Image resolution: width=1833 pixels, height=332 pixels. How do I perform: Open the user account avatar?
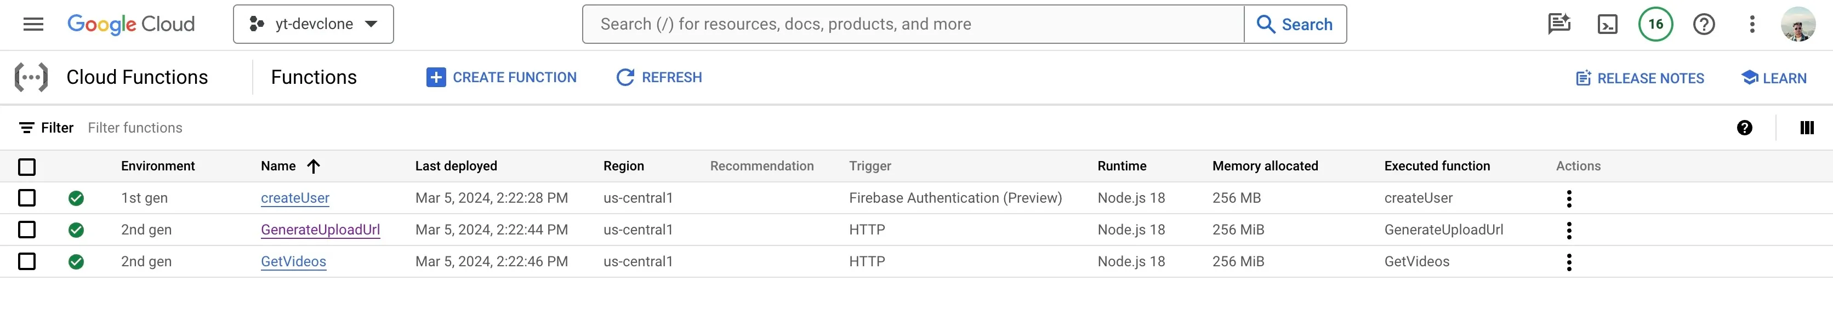pyautogui.click(x=1798, y=24)
